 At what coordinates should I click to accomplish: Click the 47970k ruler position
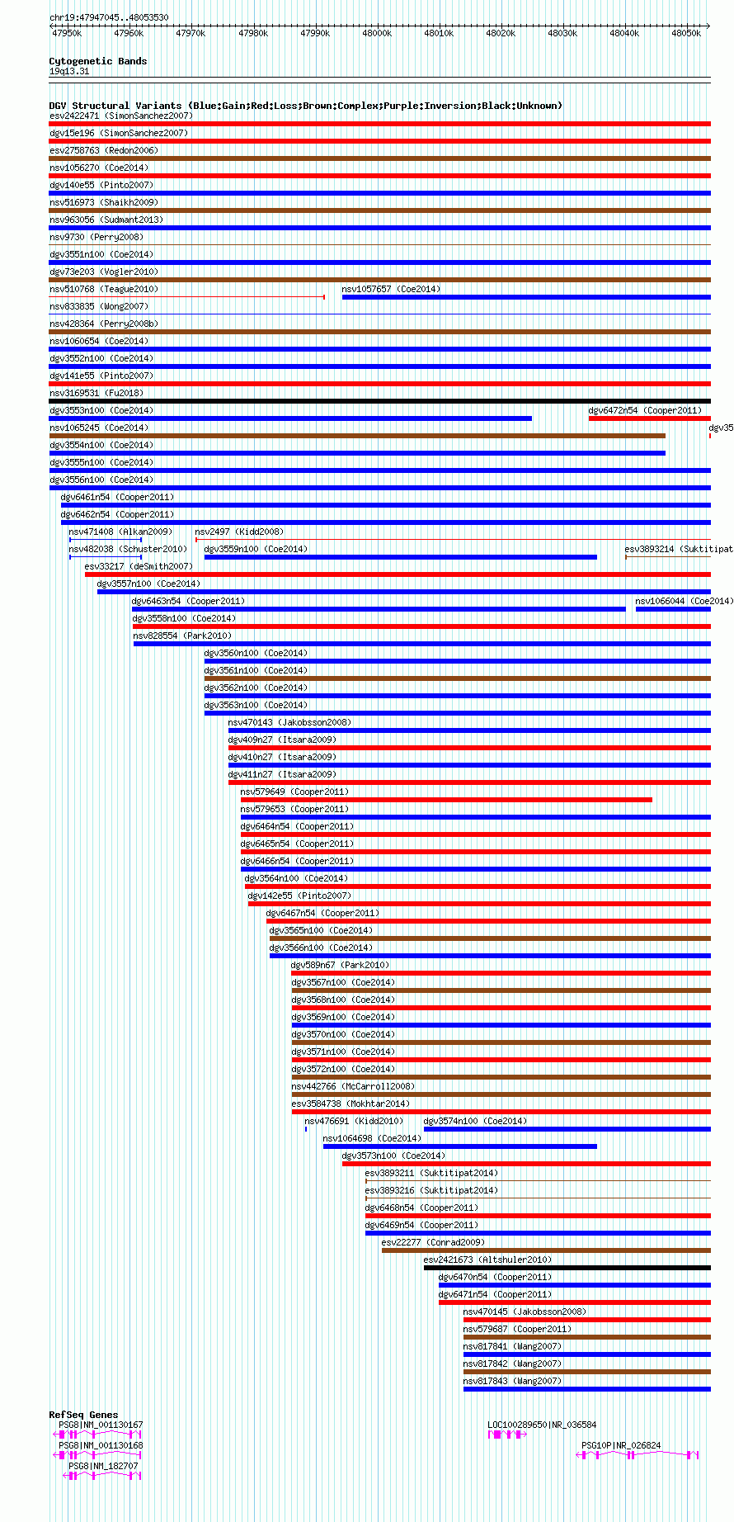click(x=191, y=33)
